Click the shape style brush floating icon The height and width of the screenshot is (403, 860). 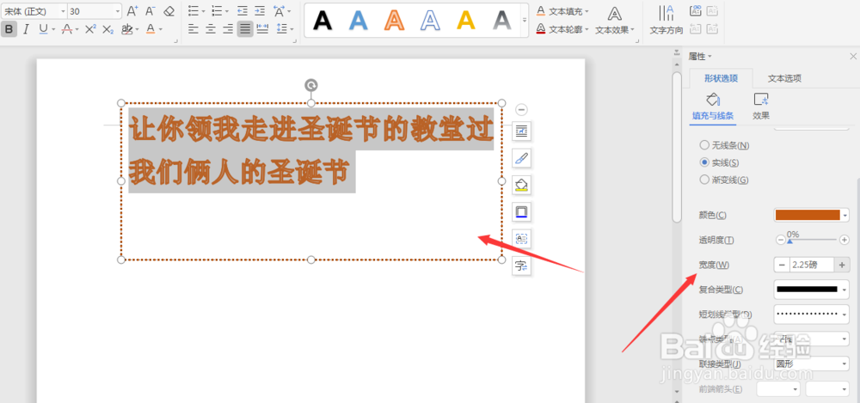[x=521, y=158]
